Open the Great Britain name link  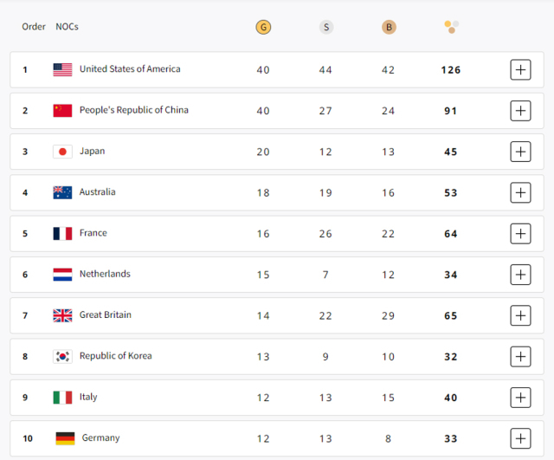click(x=106, y=314)
